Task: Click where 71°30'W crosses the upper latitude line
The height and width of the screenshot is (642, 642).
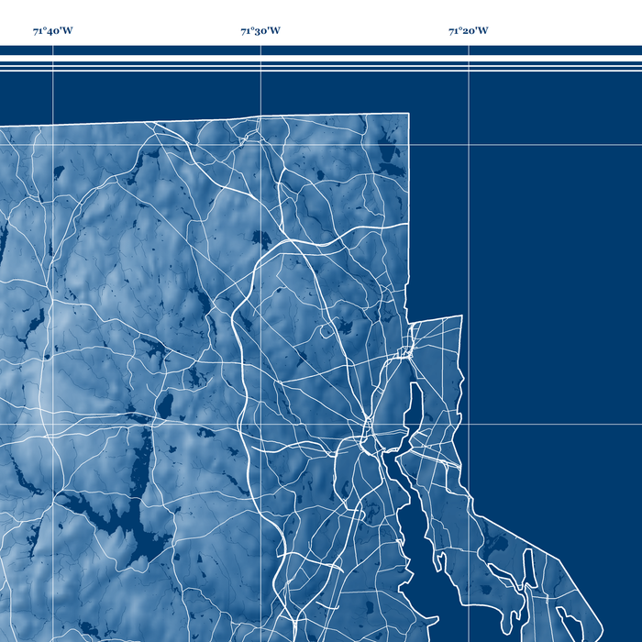Action: coord(260,144)
